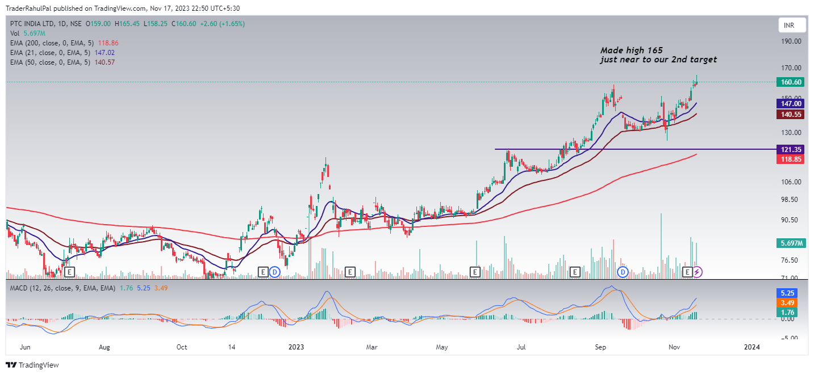
Task: Click the 160.60 current price label
Action: point(791,82)
